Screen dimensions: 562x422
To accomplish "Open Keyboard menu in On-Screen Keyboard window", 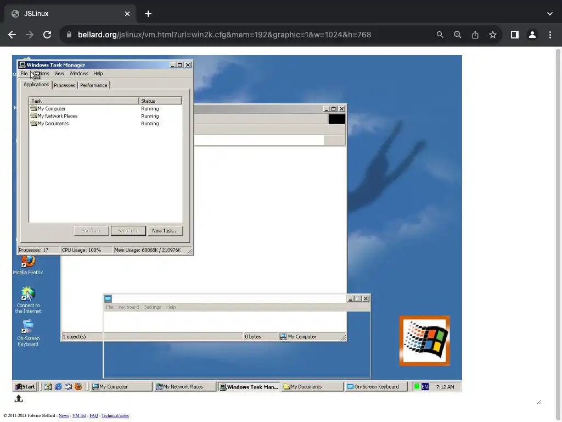I will click(x=128, y=307).
